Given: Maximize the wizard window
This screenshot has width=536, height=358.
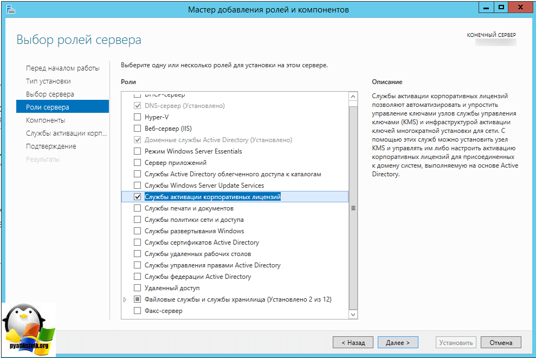Looking at the screenshot, I should (x=501, y=7).
